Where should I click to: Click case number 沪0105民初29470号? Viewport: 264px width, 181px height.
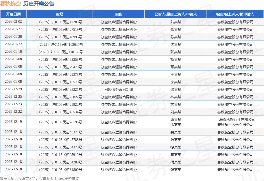click(x=61, y=67)
